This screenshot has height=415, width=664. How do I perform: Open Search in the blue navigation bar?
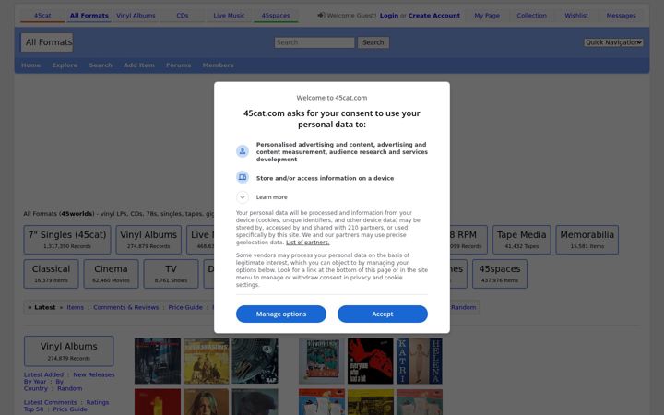click(x=101, y=65)
